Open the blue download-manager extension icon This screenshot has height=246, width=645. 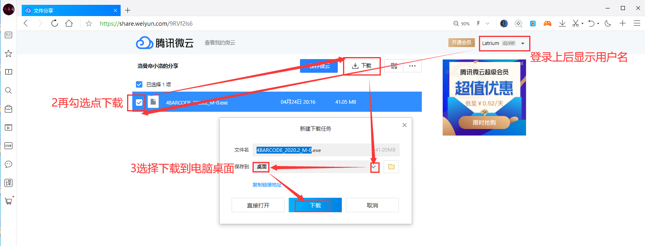[x=504, y=23]
